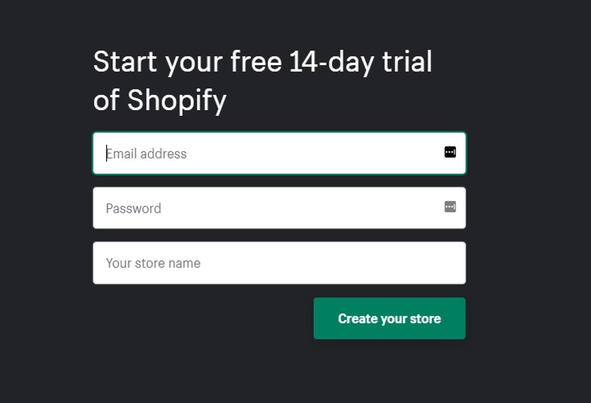Click the password manager icon in Email field
This screenshot has width=591, height=403.
(x=450, y=152)
